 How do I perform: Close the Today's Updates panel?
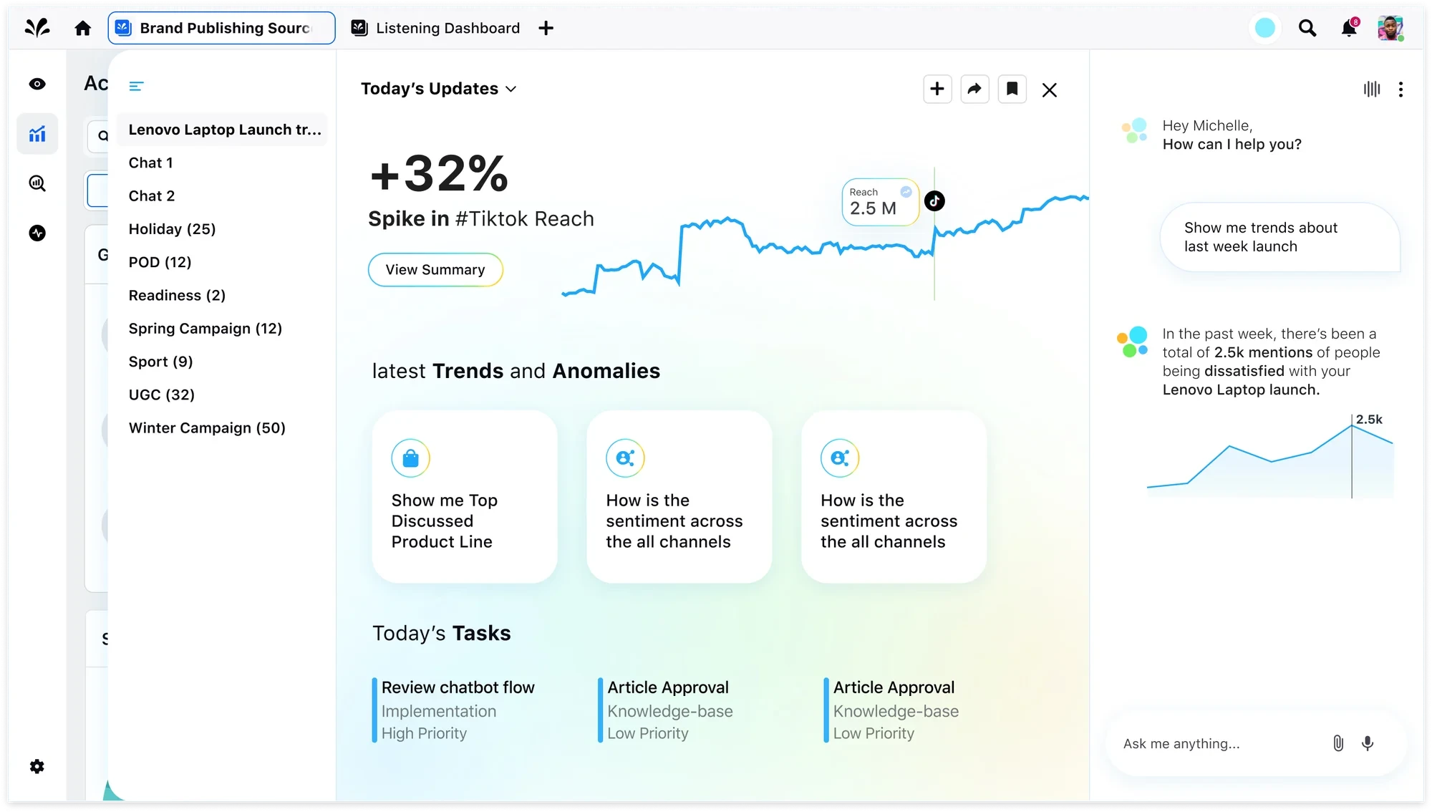coord(1050,90)
